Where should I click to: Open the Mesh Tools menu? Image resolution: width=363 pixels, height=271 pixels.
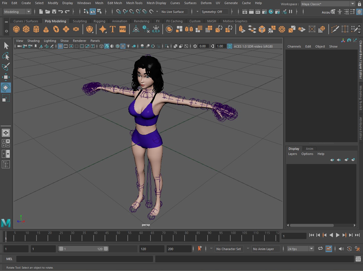134,3
